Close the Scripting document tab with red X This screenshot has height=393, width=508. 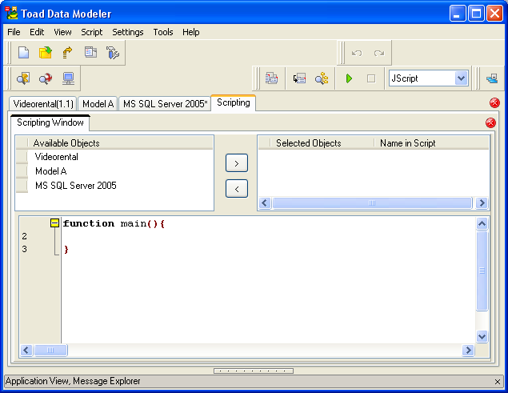(494, 102)
